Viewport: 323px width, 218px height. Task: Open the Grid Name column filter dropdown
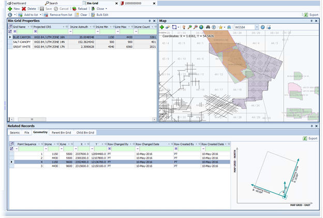click(x=28, y=27)
